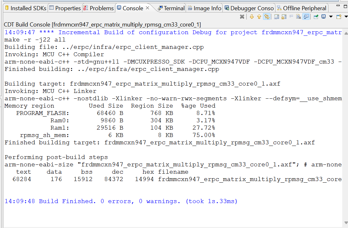Close the Console tab

(x=147, y=8)
